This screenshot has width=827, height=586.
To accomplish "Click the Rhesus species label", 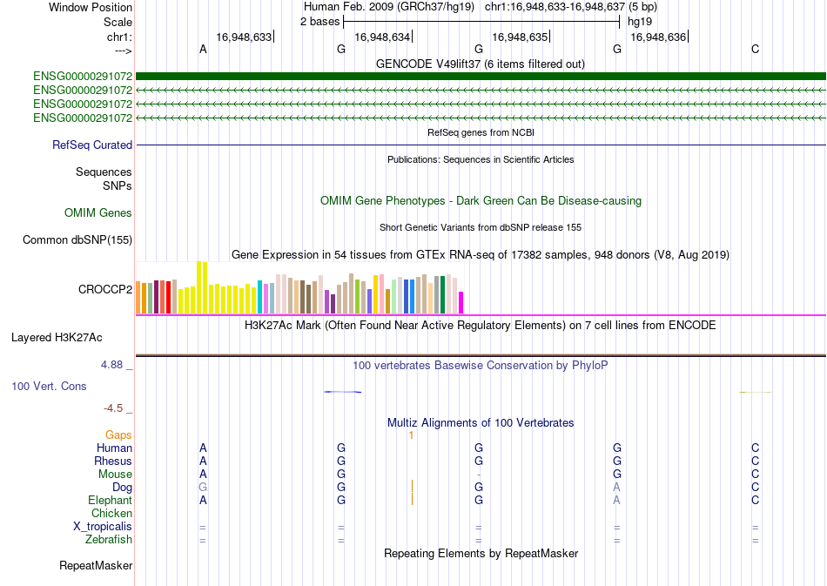I will [113, 461].
